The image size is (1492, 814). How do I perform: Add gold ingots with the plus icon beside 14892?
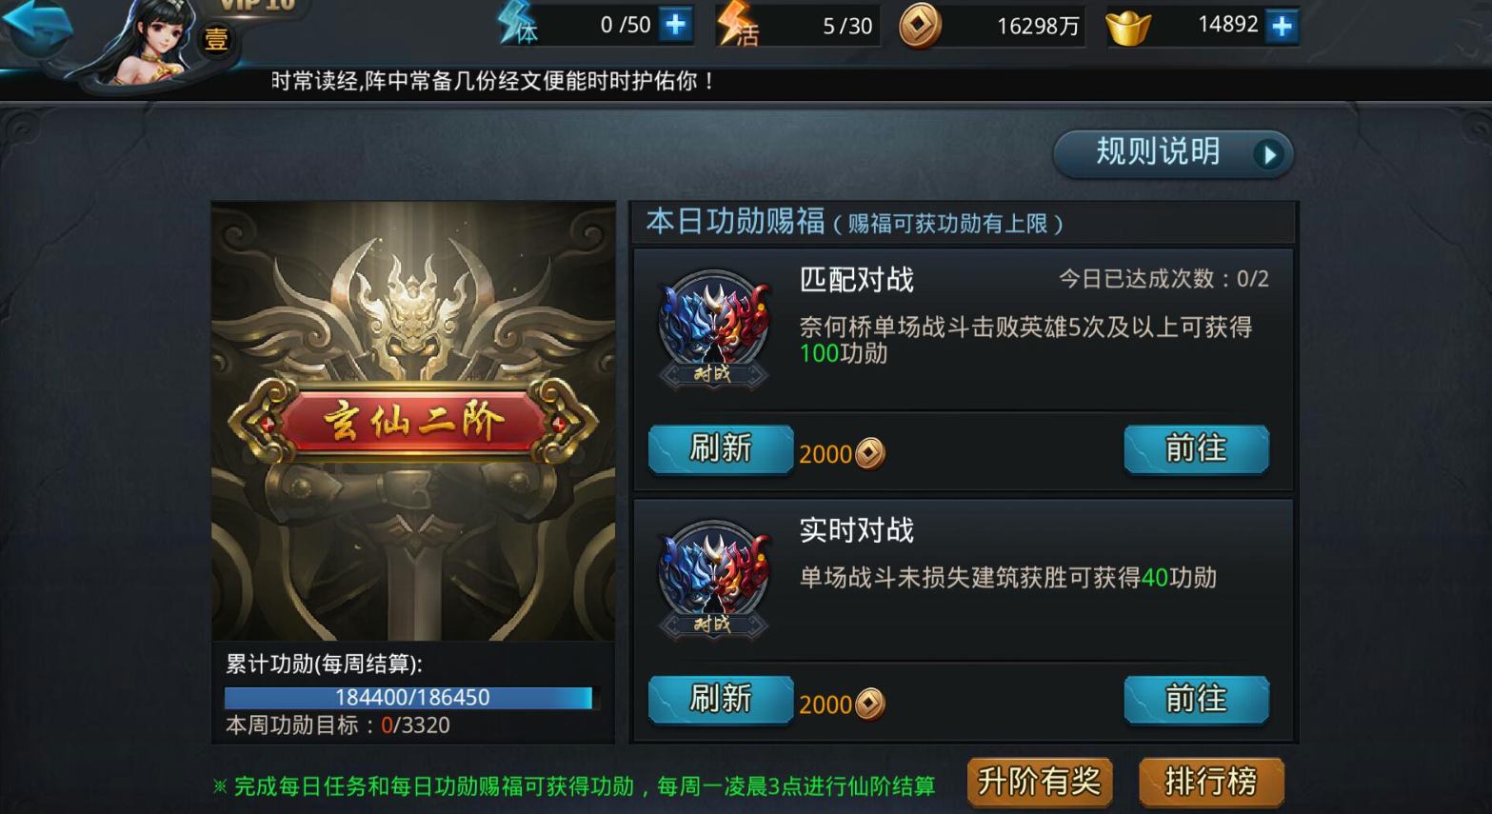pyautogui.click(x=1282, y=26)
